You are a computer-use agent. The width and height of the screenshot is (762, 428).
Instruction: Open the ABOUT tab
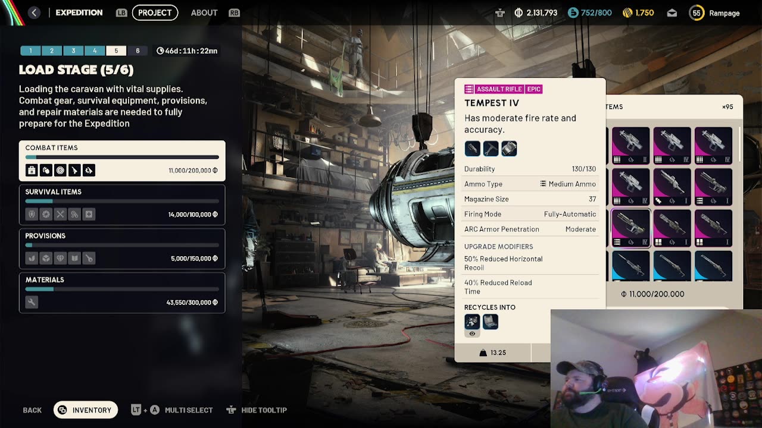(x=204, y=12)
